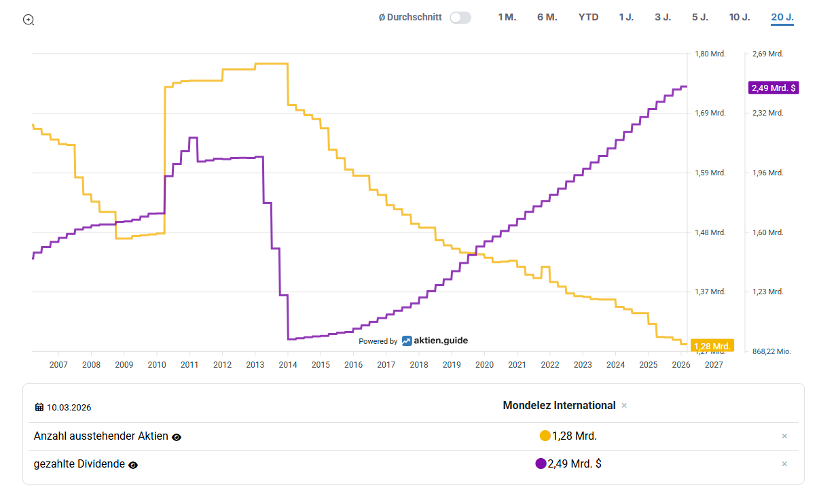
Task: Click the zoom magnifier icon
Action: tap(29, 20)
